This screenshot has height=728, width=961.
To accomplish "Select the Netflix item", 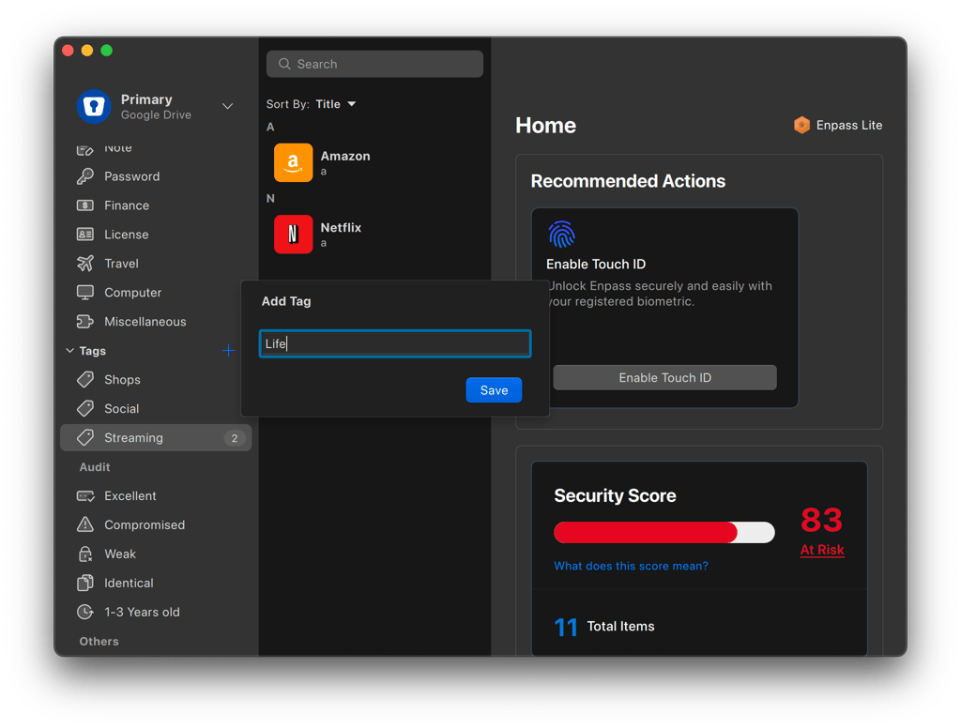I will [x=374, y=235].
